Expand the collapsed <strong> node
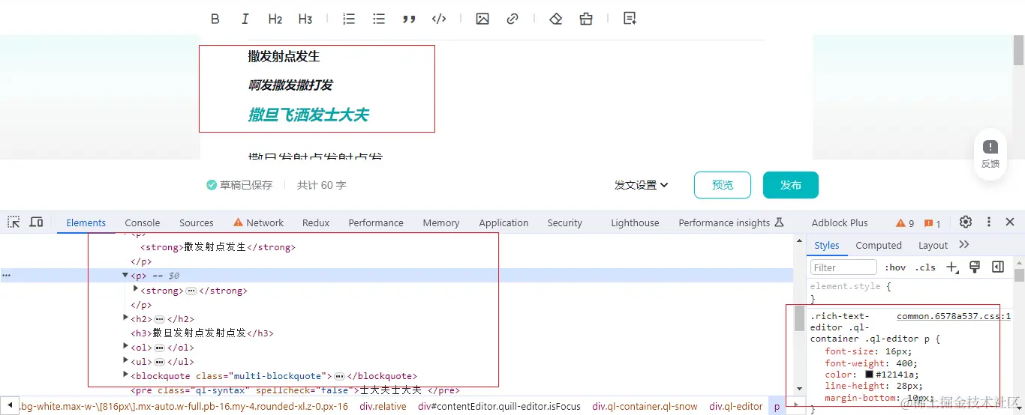The image size is (1025, 415). click(136, 289)
